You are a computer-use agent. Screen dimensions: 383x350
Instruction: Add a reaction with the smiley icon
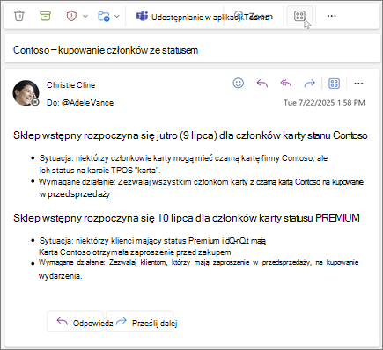(x=239, y=83)
